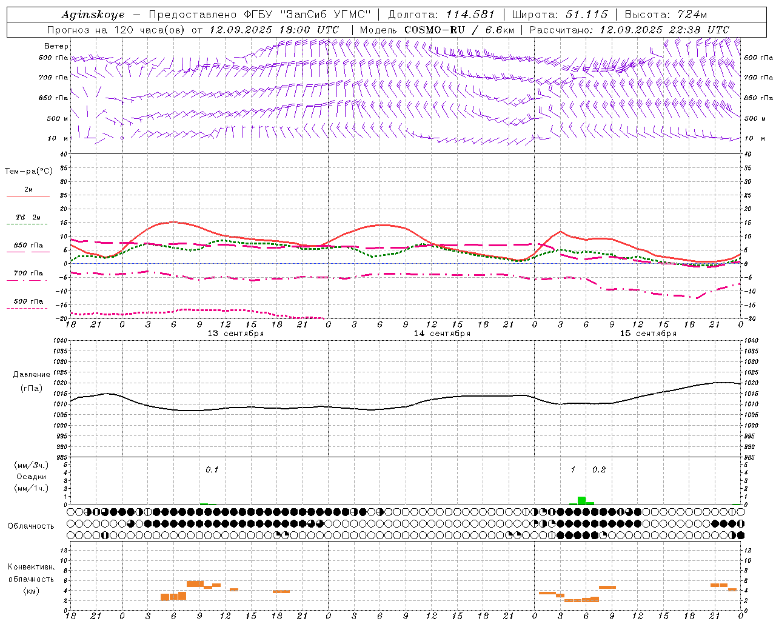Click the Осадки precipitation label
The image size is (776, 621).
pos(32,477)
